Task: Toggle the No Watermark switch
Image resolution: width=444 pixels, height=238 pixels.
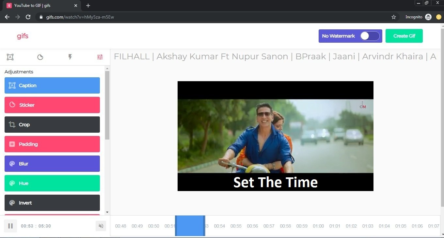Action: click(370, 36)
